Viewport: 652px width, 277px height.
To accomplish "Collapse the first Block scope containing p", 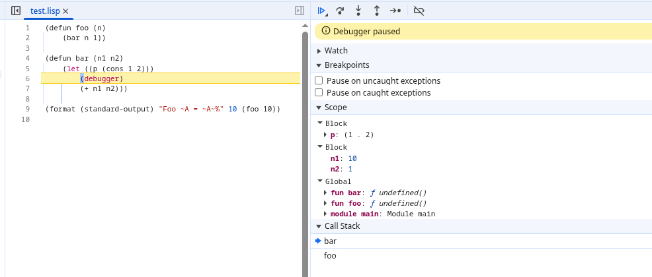I will tap(320, 123).
